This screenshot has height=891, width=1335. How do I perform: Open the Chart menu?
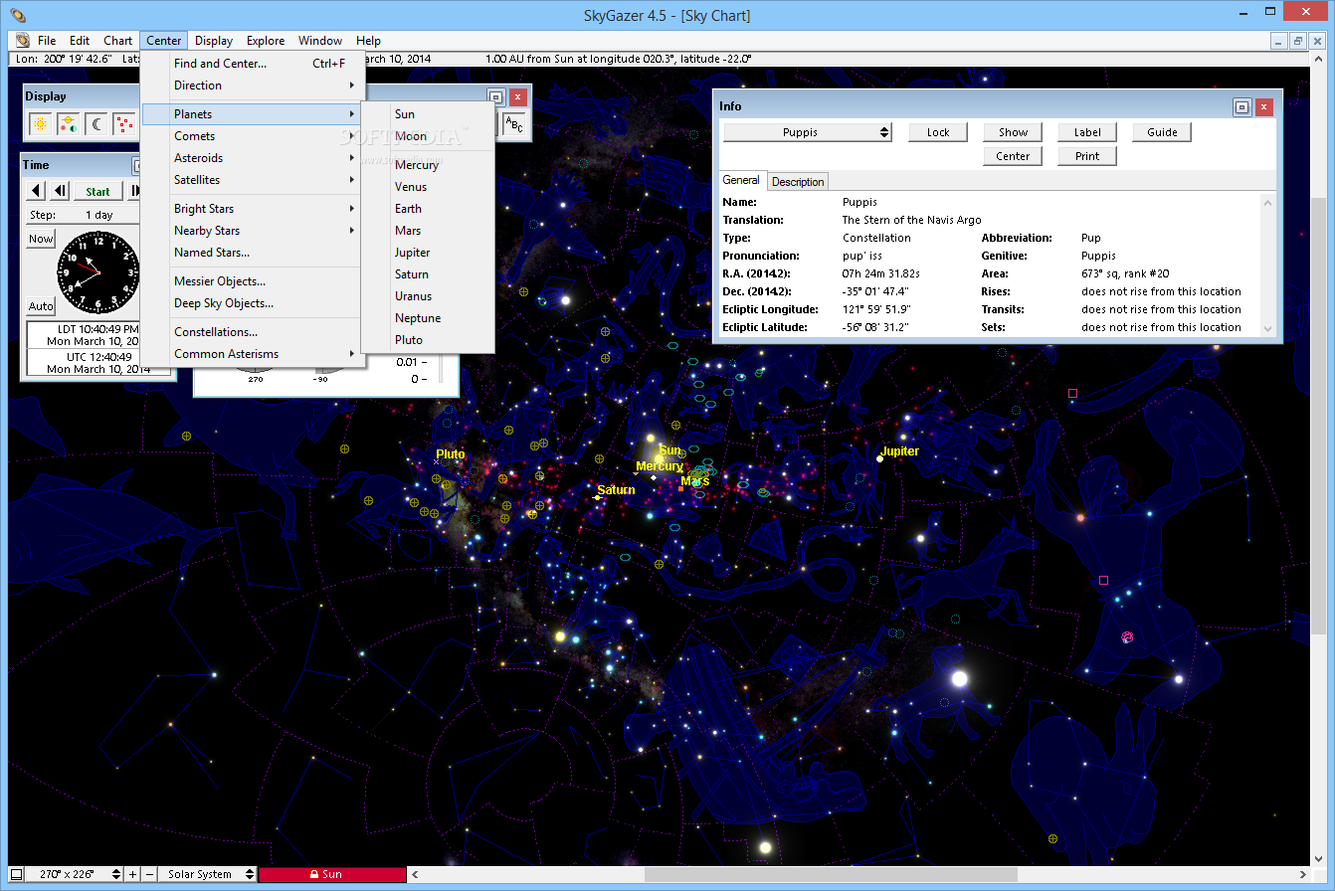[118, 41]
